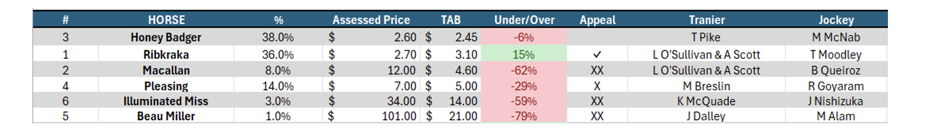The image size is (926, 137).
Task: Select the X appeal mark for Pleasing
Action: (597, 86)
